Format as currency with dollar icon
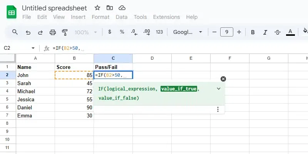Image resolution: width=308 pixels, height=154 pixels. coord(110,32)
